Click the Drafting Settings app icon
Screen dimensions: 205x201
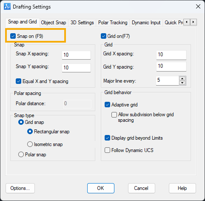click(7, 7)
